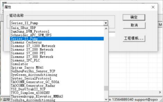Select TAOCONN_Generator_GC_500A driver
This screenshot has width=163, height=102.
[57, 82]
